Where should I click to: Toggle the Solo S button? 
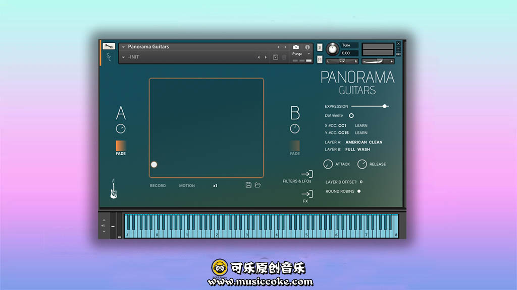(320, 47)
